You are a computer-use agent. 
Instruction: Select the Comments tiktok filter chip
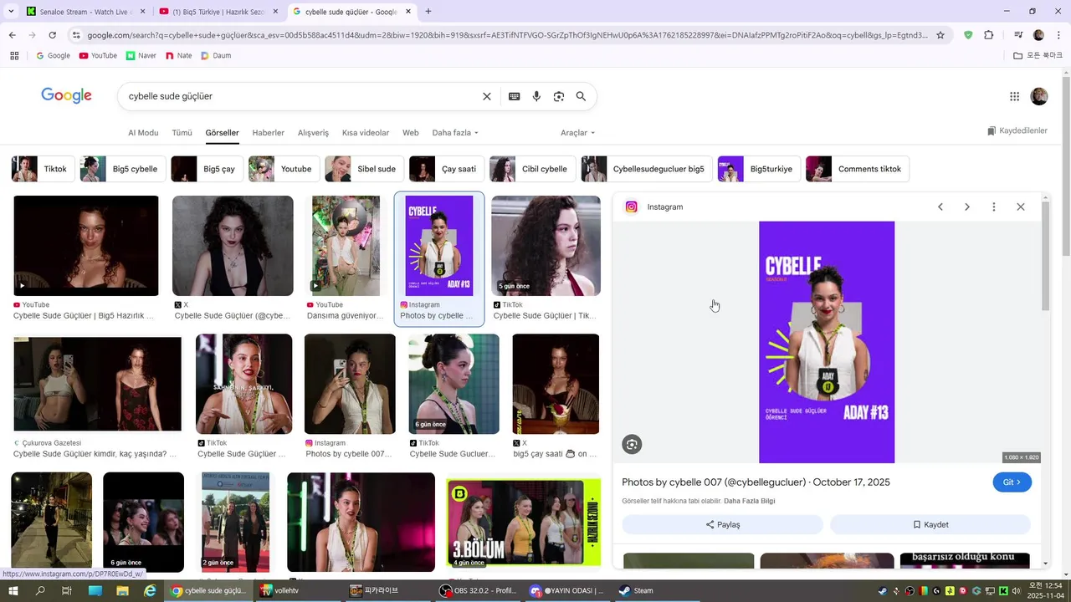858,169
